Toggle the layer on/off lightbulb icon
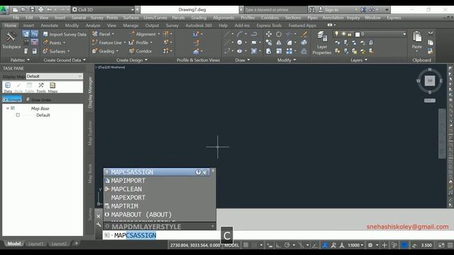Viewport: 454px width, 255px height. click(x=336, y=34)
